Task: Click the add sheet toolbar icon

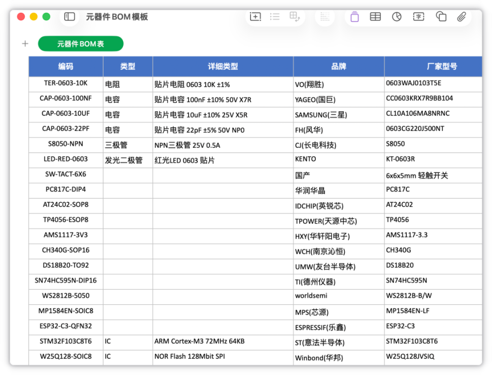Action: pyautogui.click(x=255, y=16)
